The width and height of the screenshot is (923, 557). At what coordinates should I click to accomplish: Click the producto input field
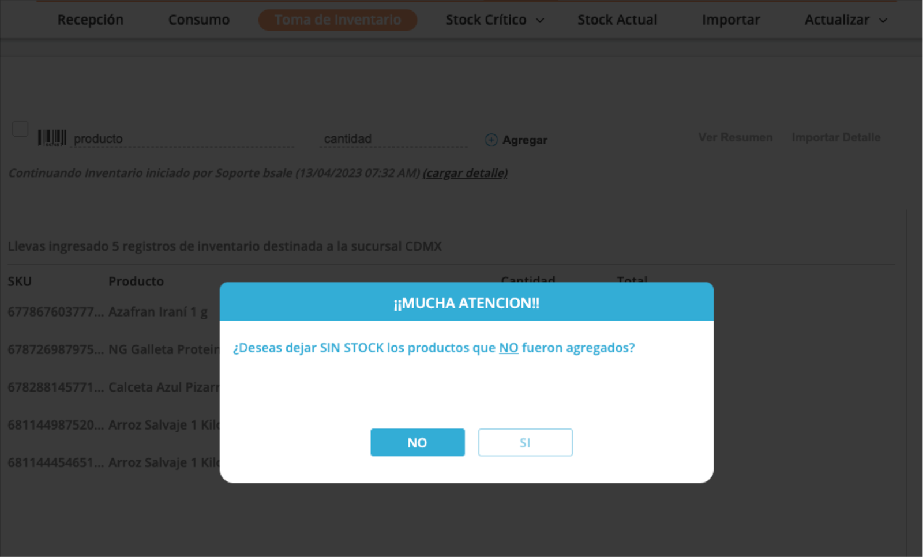point(182,139)
